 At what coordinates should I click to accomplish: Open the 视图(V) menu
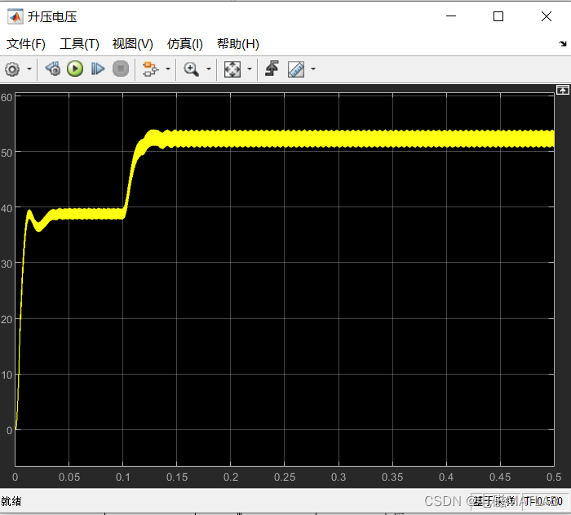click(132, 44)
